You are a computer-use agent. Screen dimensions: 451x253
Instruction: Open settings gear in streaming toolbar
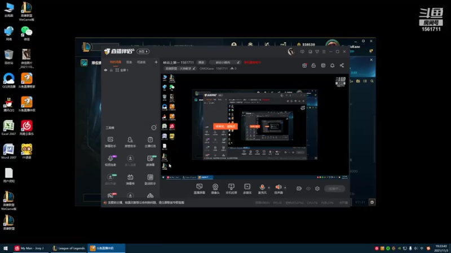tap(317, 188)
